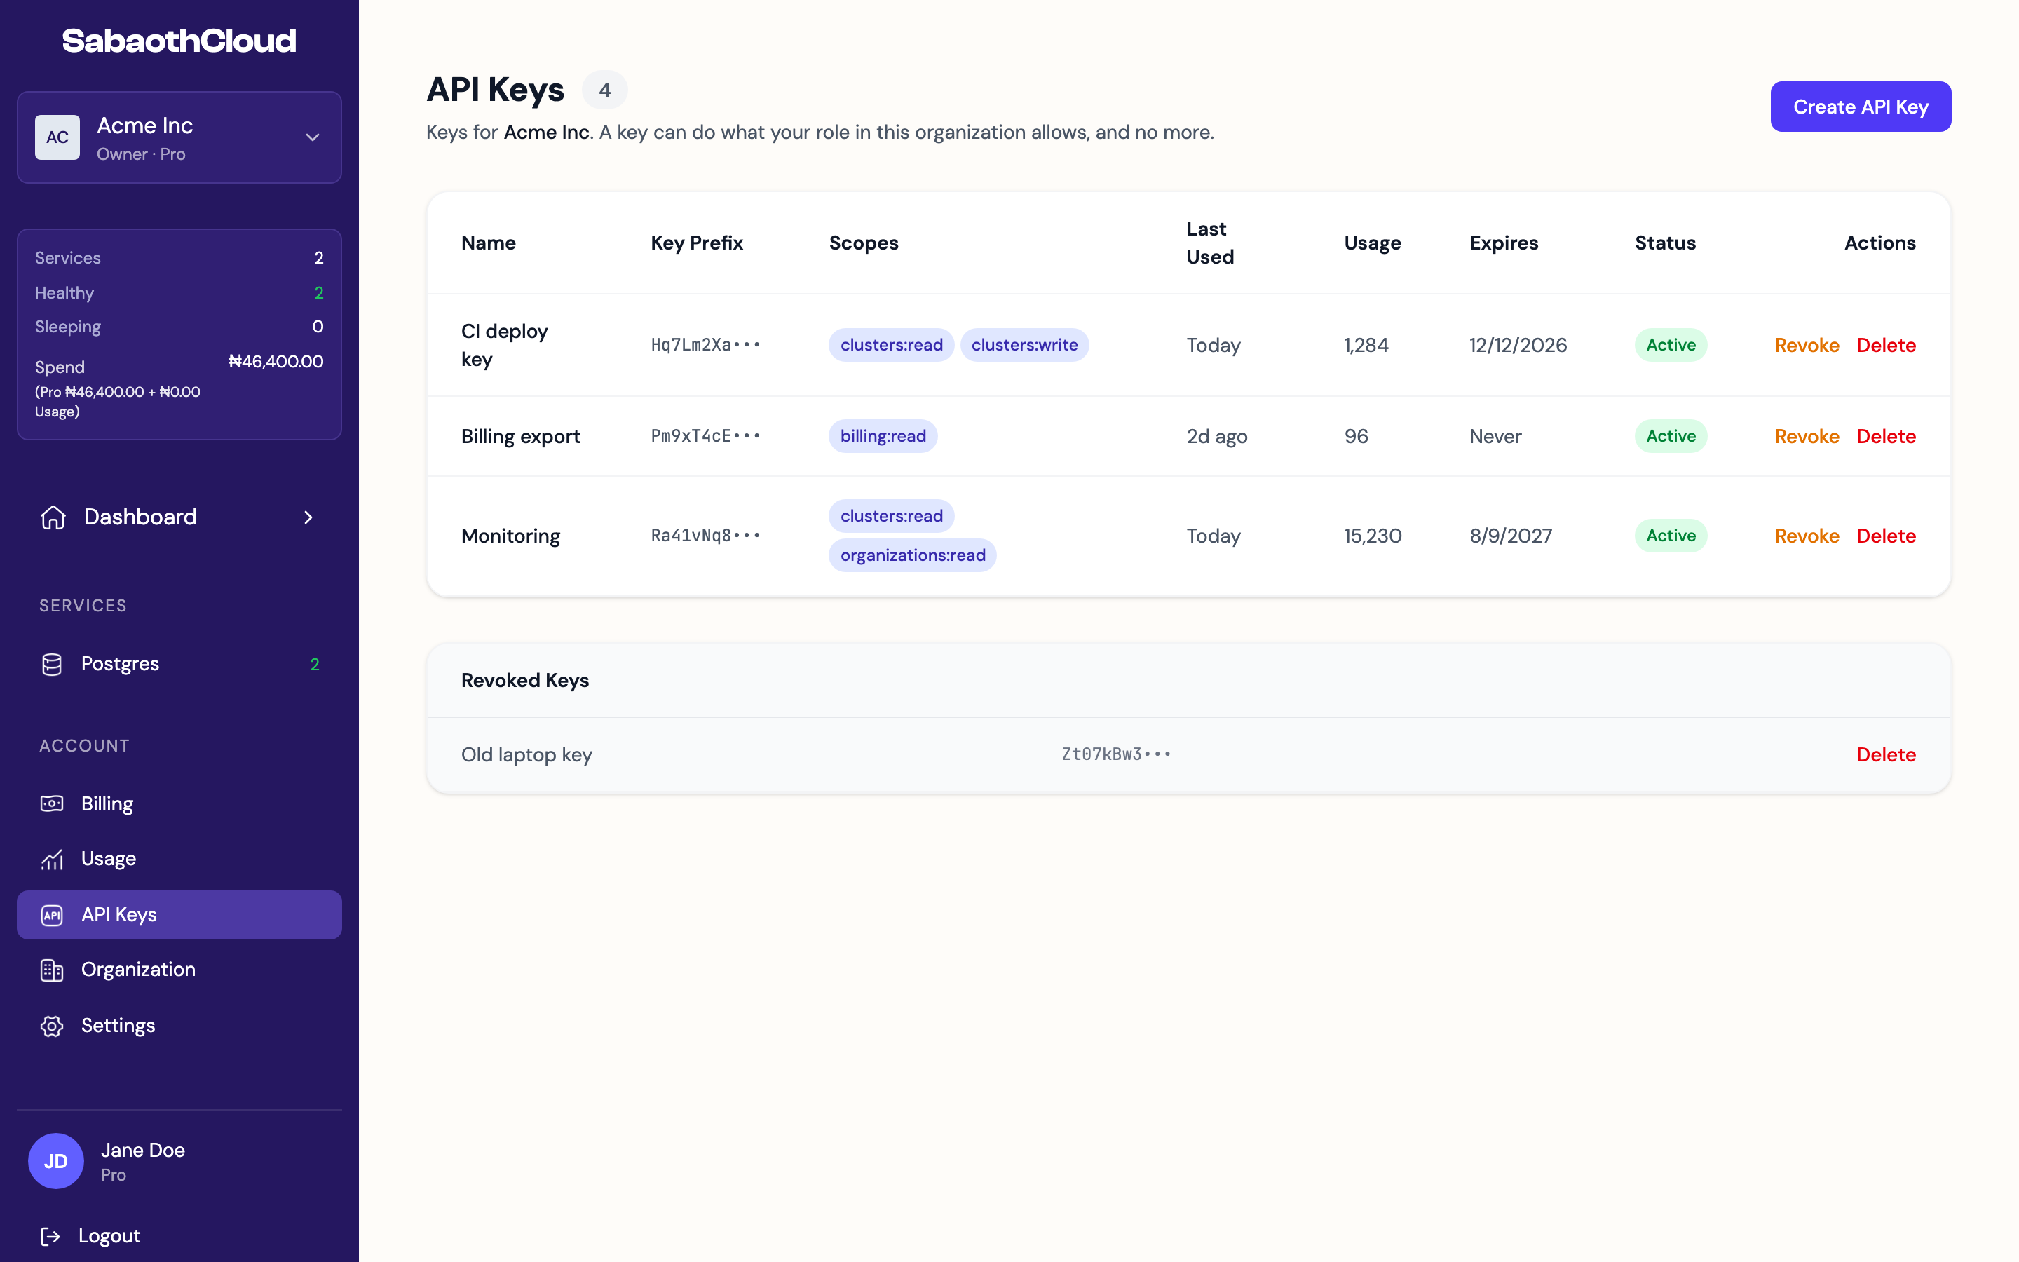This screenshot has width=2019, height=1262.
Task: Revoke the Monitoring key
Action: tap(1807, 536)
